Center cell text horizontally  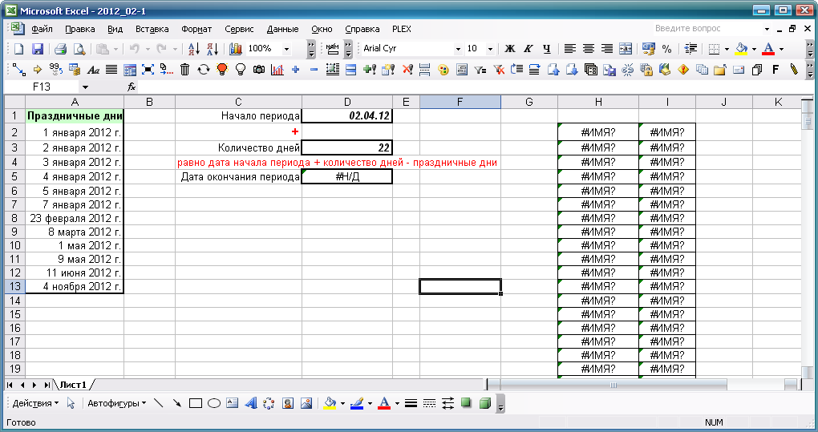(589, 49)
